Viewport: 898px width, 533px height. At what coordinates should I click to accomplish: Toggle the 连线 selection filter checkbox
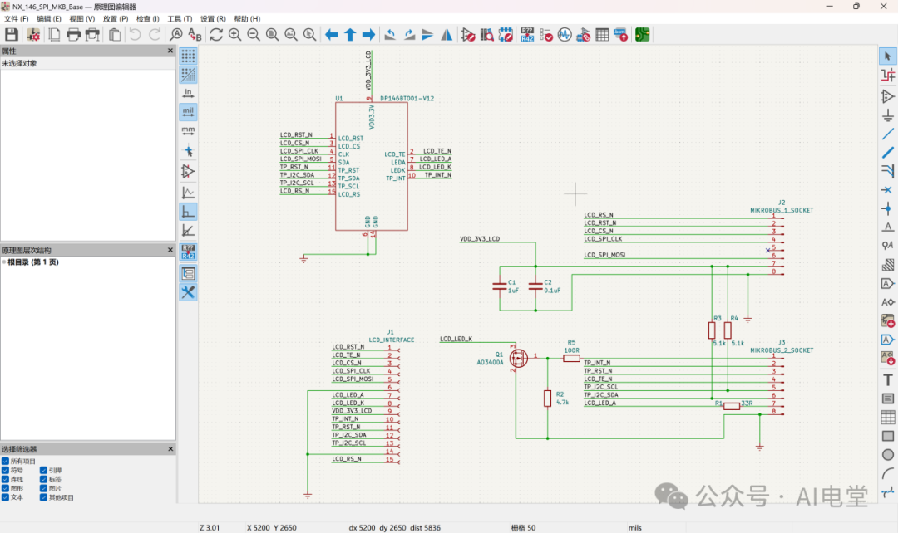(x=6, y=479)
